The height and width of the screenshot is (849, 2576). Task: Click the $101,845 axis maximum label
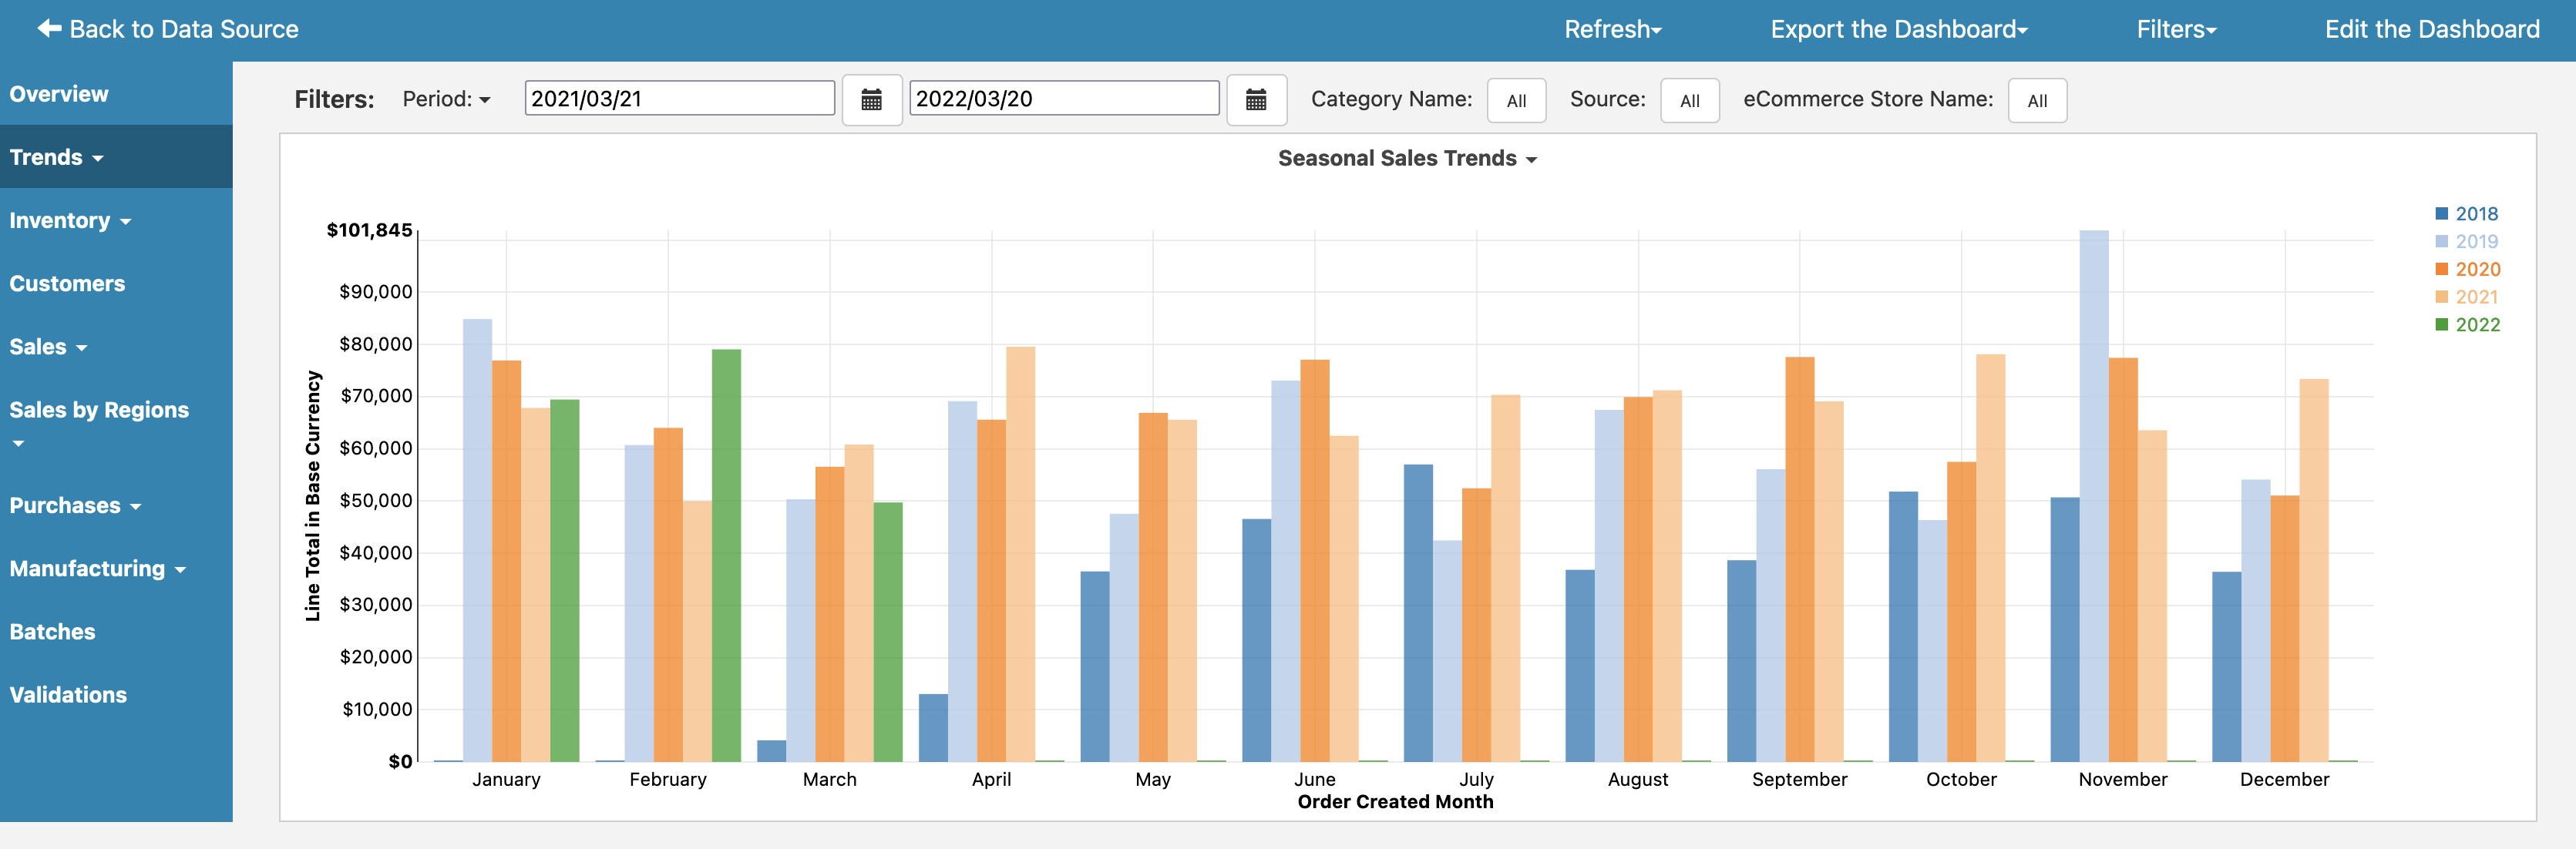(x=369, y=230)
